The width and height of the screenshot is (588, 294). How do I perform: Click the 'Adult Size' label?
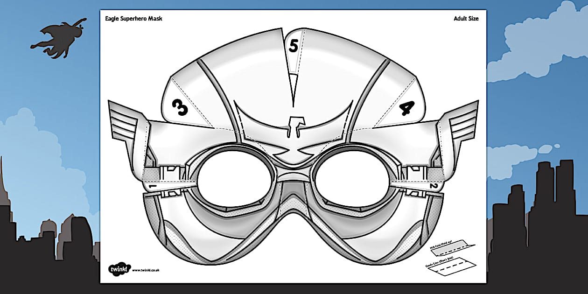pos(466,19)
